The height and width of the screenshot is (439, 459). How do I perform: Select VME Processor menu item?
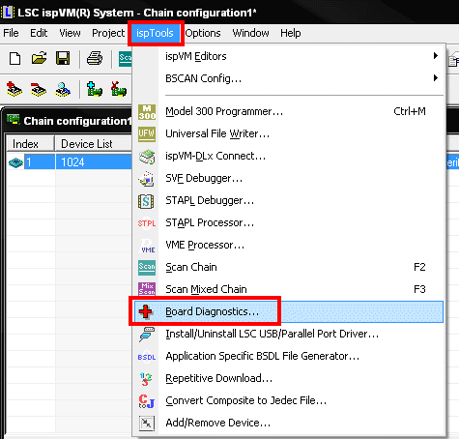[x=289, y=245]
